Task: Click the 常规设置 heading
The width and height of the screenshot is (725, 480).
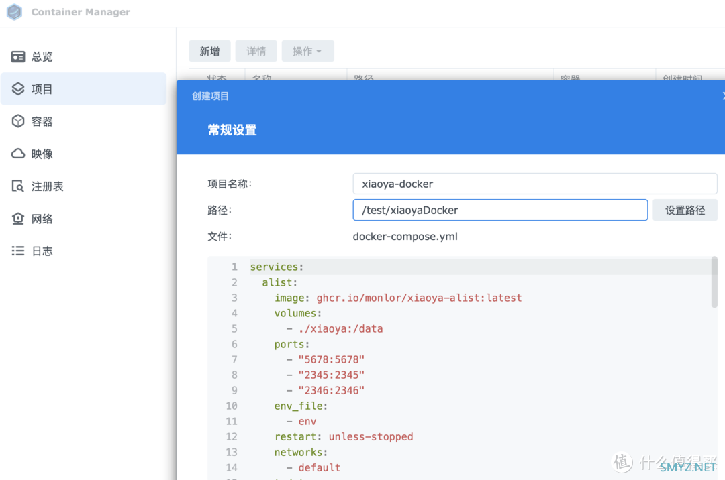Action: tap(232, 130)
